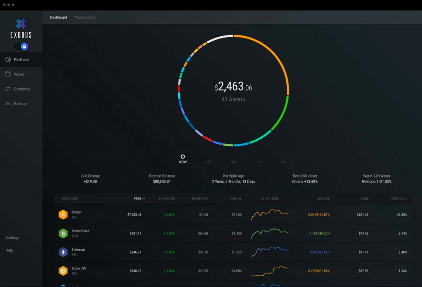Select the 6M time range

[233, 162]
